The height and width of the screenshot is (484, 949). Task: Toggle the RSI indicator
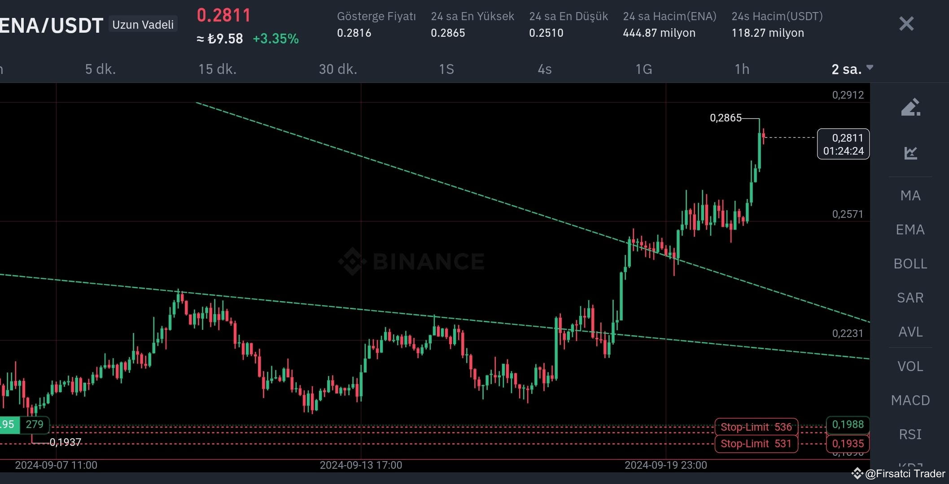point(910,434)
